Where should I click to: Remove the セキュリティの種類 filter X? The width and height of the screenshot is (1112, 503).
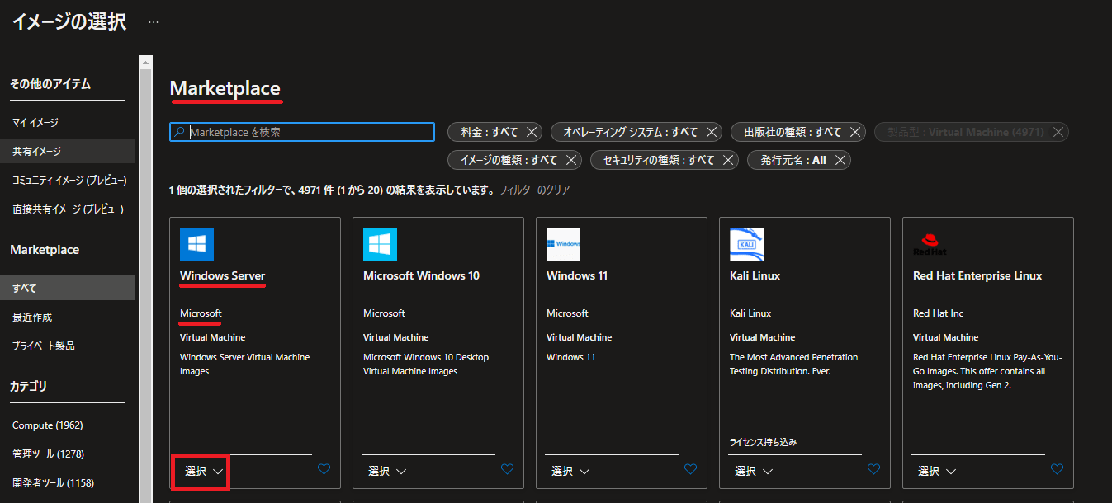pos(728,160)
